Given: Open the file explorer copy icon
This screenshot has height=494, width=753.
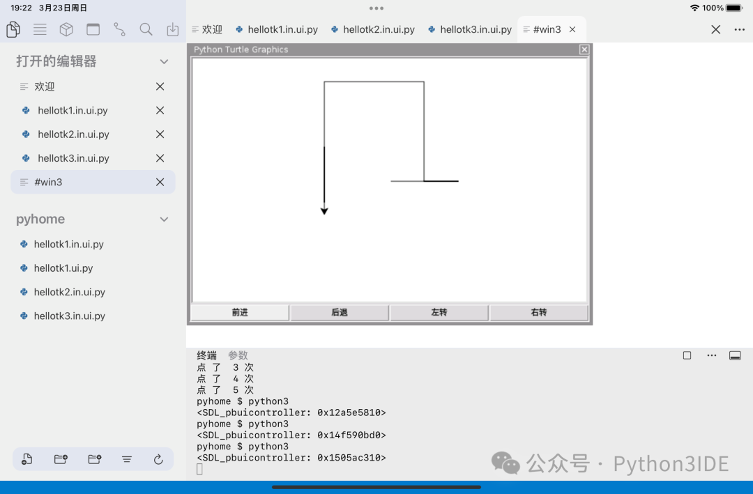Looking at the screenshot, I should (x=13, y=29).
